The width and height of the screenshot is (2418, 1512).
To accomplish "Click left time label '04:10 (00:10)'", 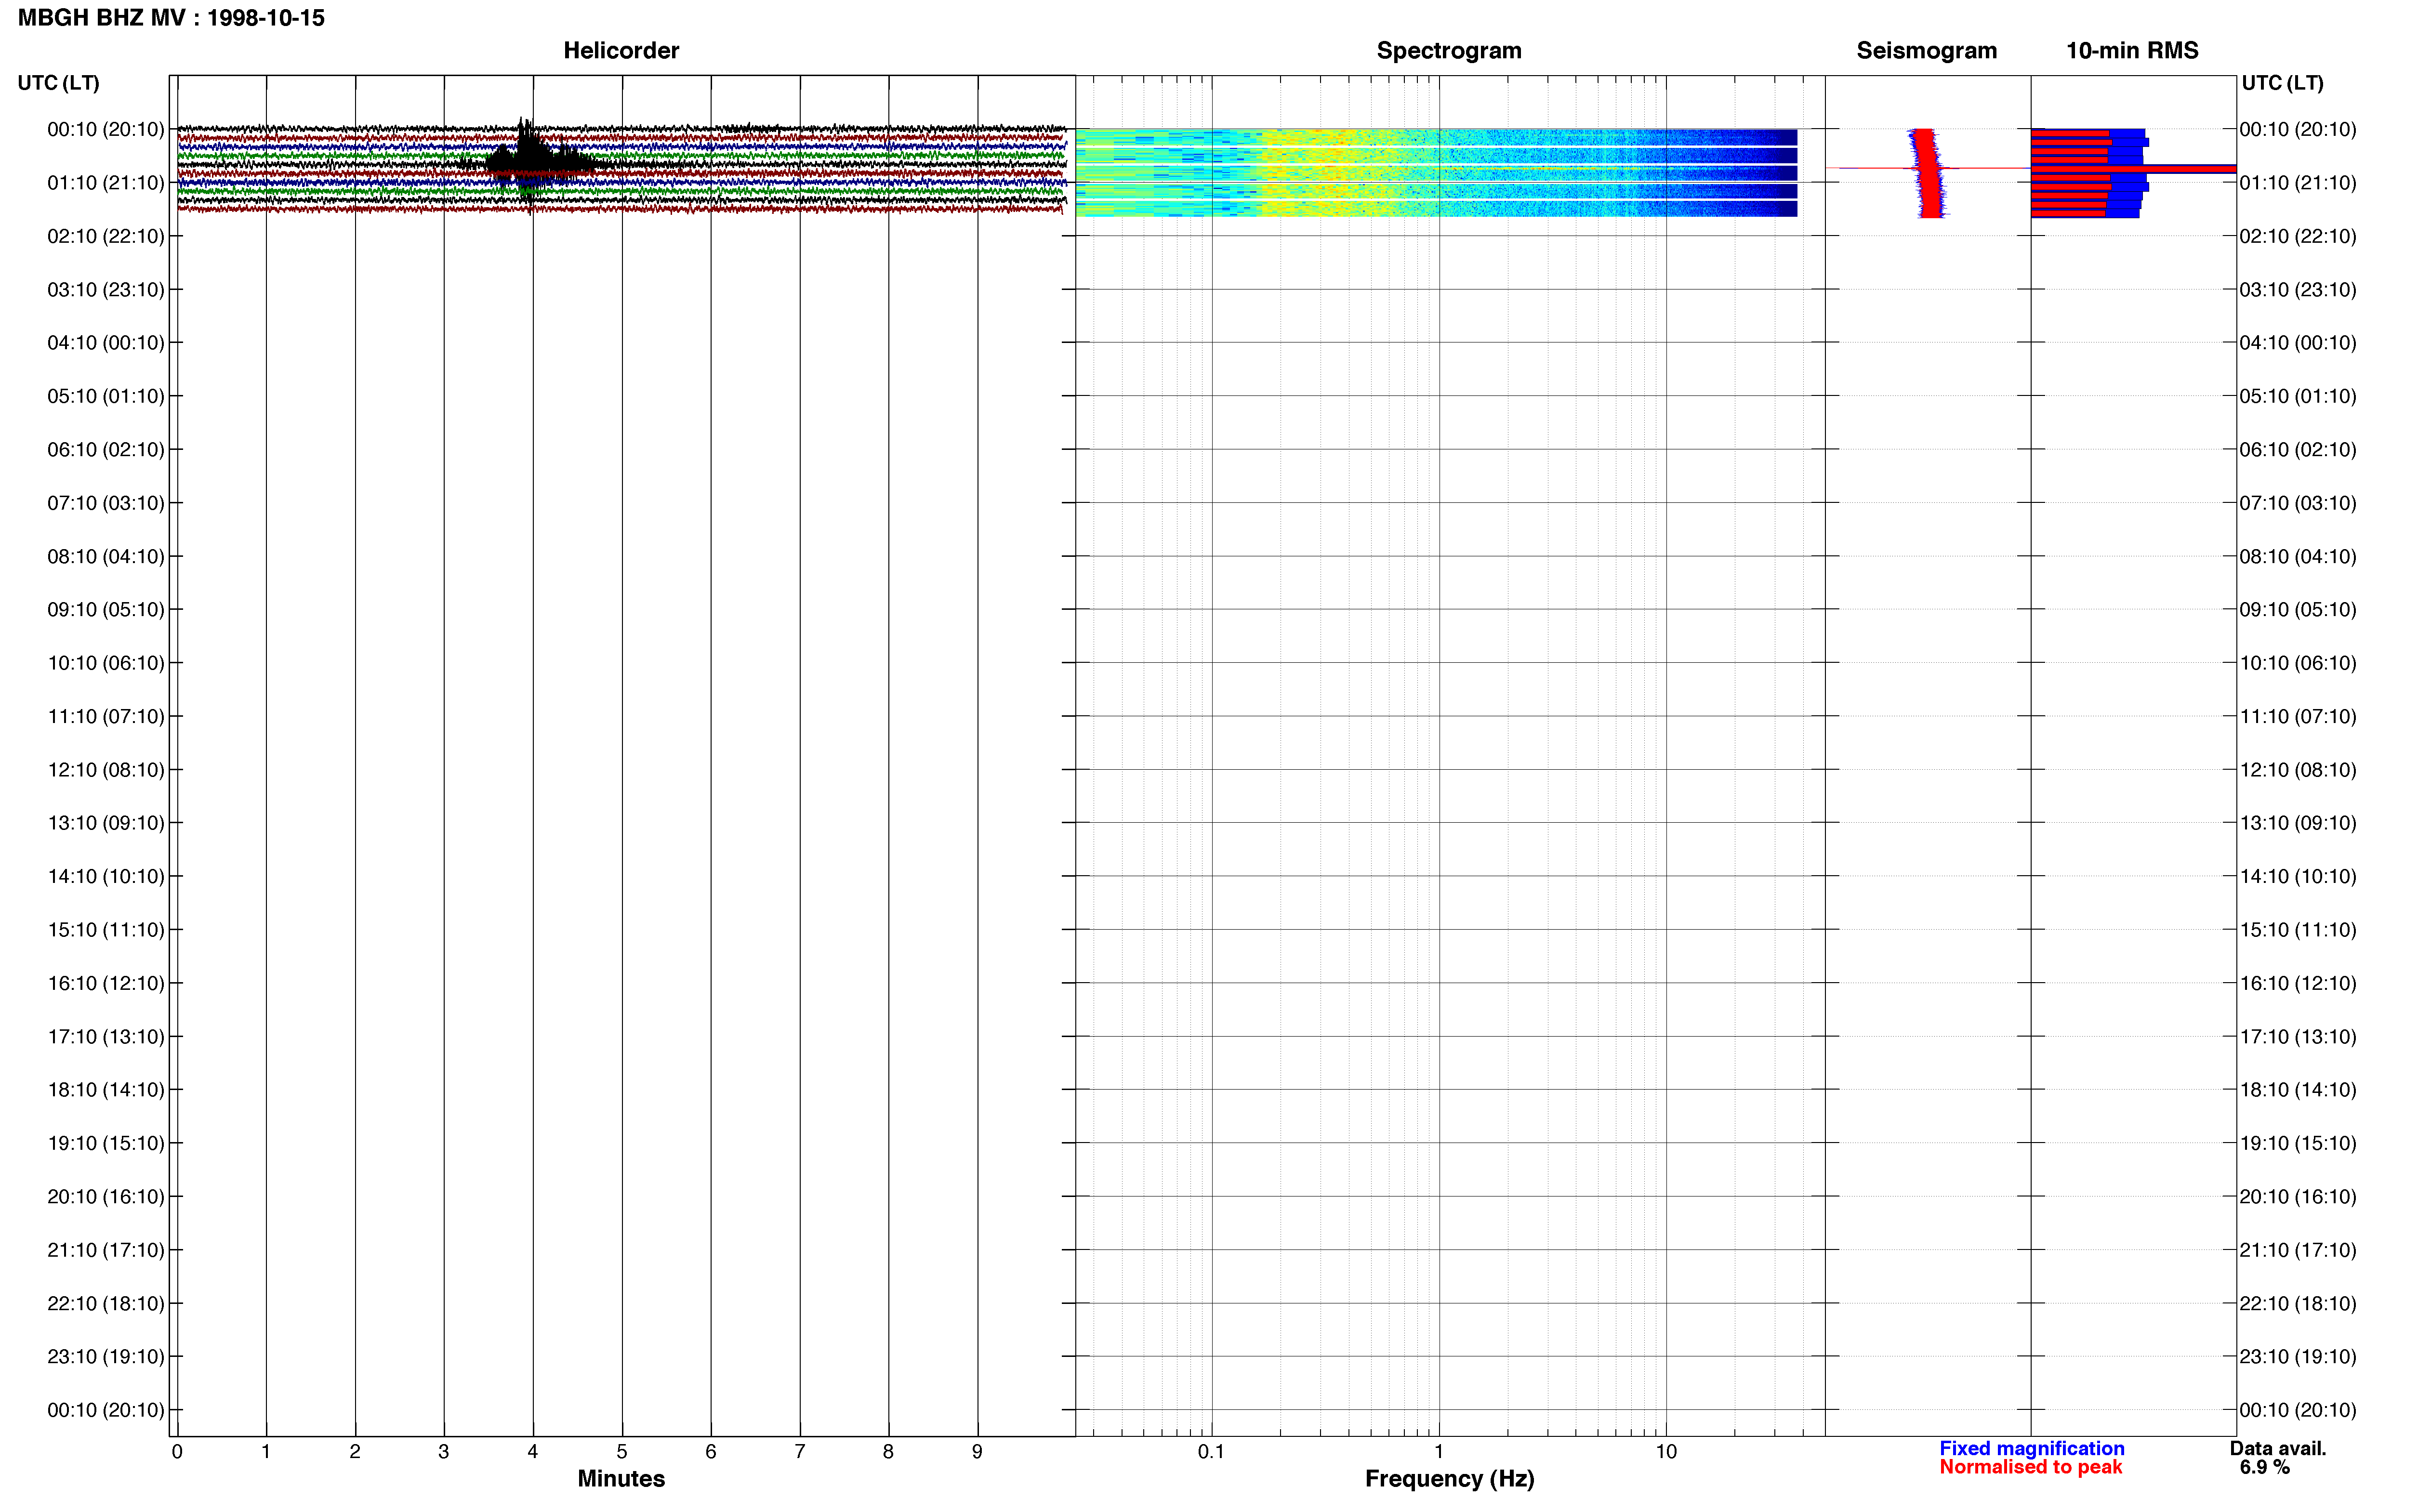I will [x=106, y=343].
